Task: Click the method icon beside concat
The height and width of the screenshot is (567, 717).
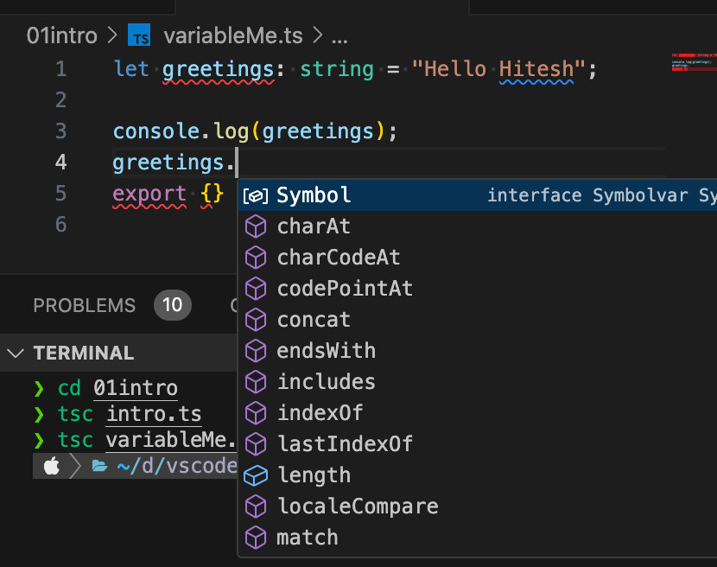Action: (x=256, y=321)
